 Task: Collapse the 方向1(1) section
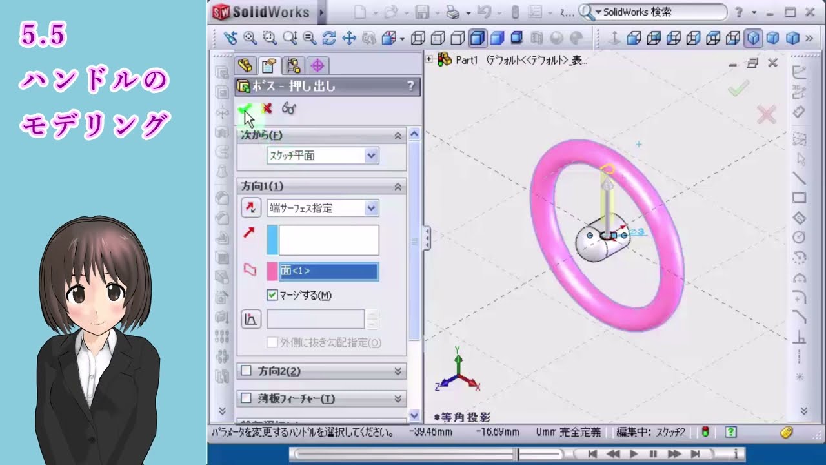398,186
